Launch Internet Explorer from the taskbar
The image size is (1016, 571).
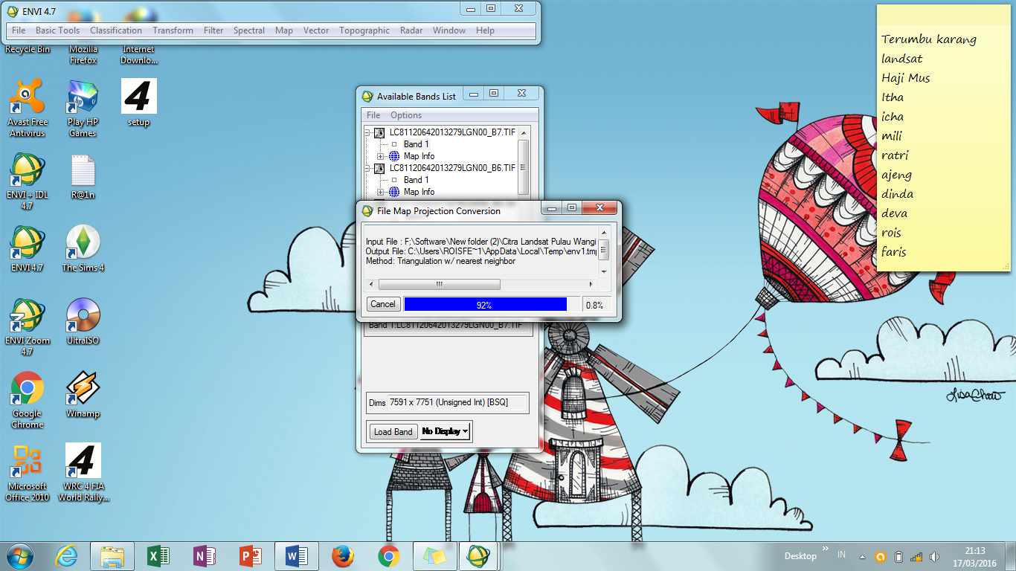(67, 556)
